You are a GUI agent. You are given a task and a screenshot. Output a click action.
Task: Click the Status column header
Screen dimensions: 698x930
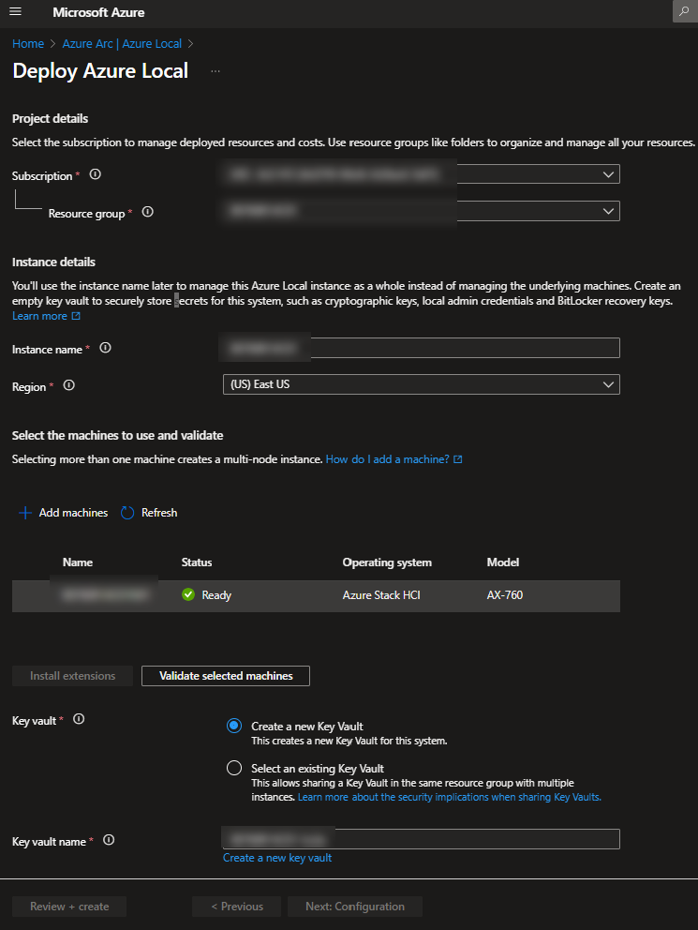tap(197, 562)
